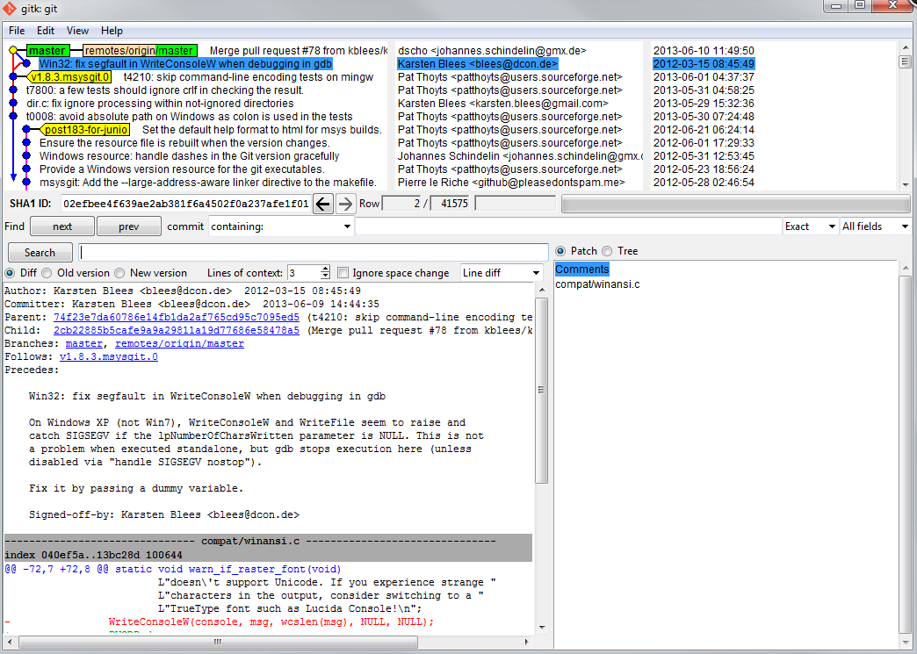The height and width of the screenshot is (654, 917).
Task: Click the yellow commit node beside master tag
Action: [13, 51]
